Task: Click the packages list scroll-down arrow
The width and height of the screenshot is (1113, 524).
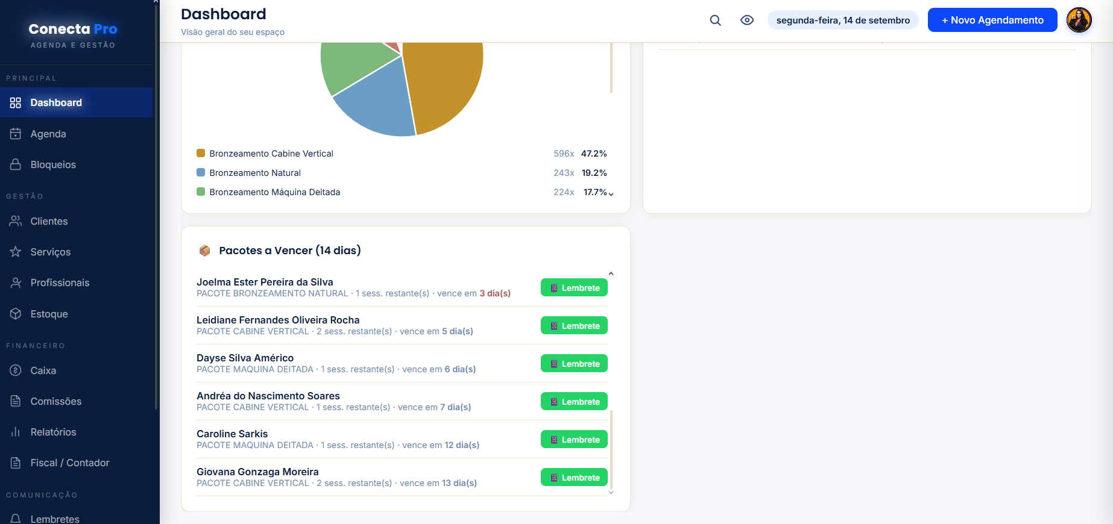Action: click(x=611, y=493)
